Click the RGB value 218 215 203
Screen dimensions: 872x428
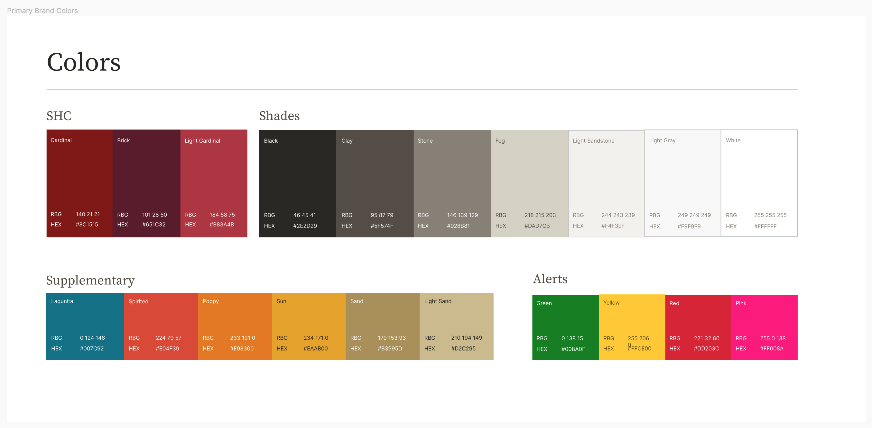pos(540,215)
